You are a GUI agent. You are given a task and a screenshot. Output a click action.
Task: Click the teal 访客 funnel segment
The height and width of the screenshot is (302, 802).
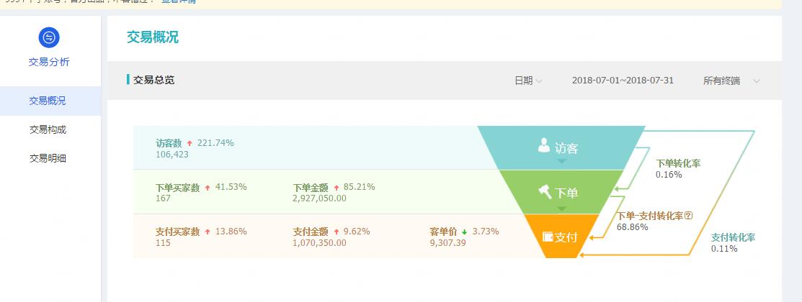[561, 148]
